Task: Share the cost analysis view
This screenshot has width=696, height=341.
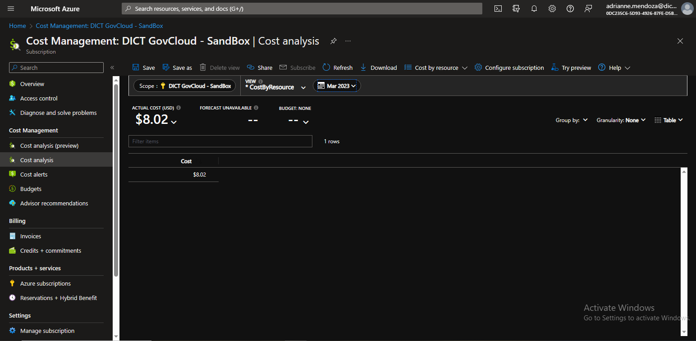Action: [x=260, y=68]
